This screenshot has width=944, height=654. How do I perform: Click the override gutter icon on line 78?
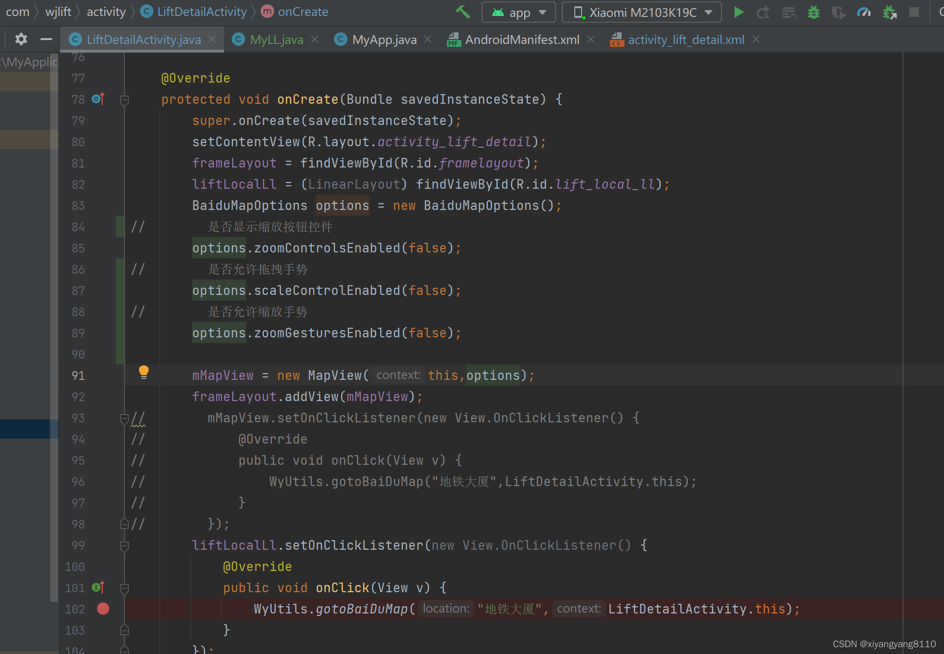98,99
